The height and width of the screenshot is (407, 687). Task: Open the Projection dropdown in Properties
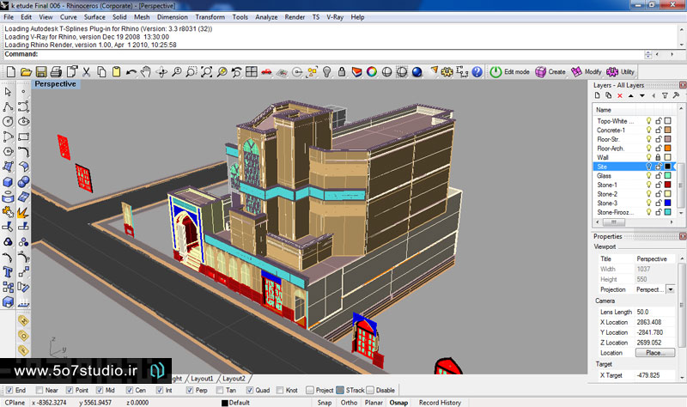click(670, 289)
